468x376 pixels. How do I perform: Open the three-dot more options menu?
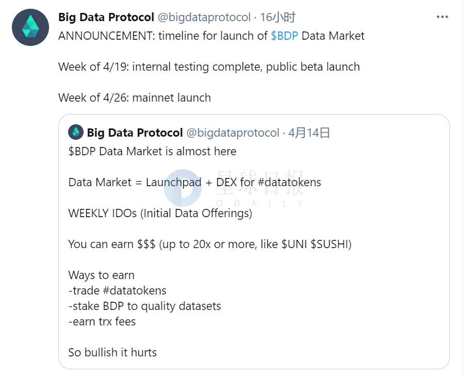click(x=442, y=17)
